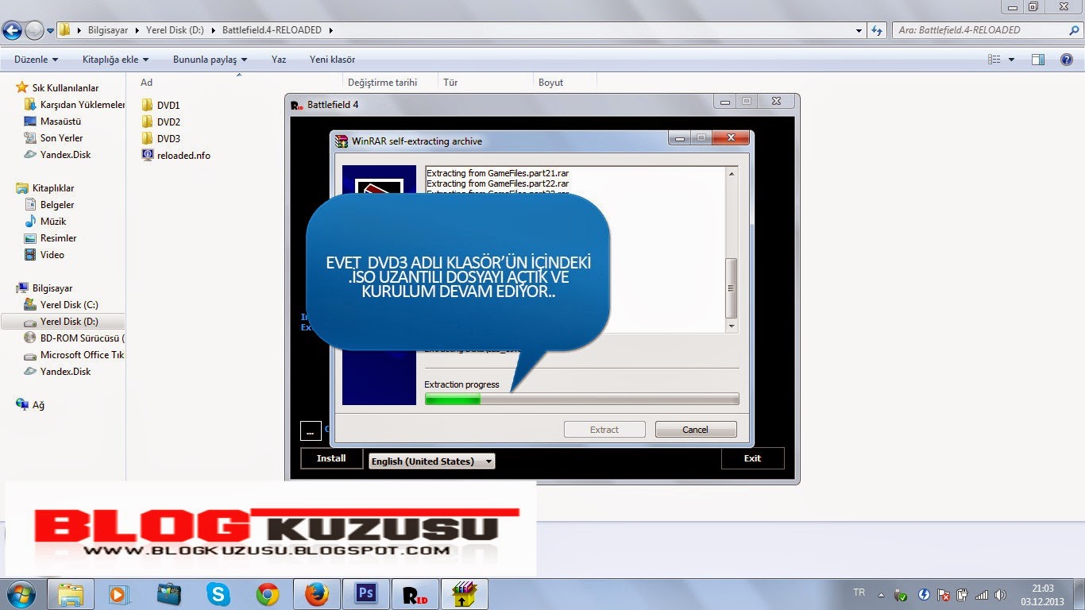Create a new folder with Yeni klasör
This screenshot has height=610, width=1085.
(332, 60)
